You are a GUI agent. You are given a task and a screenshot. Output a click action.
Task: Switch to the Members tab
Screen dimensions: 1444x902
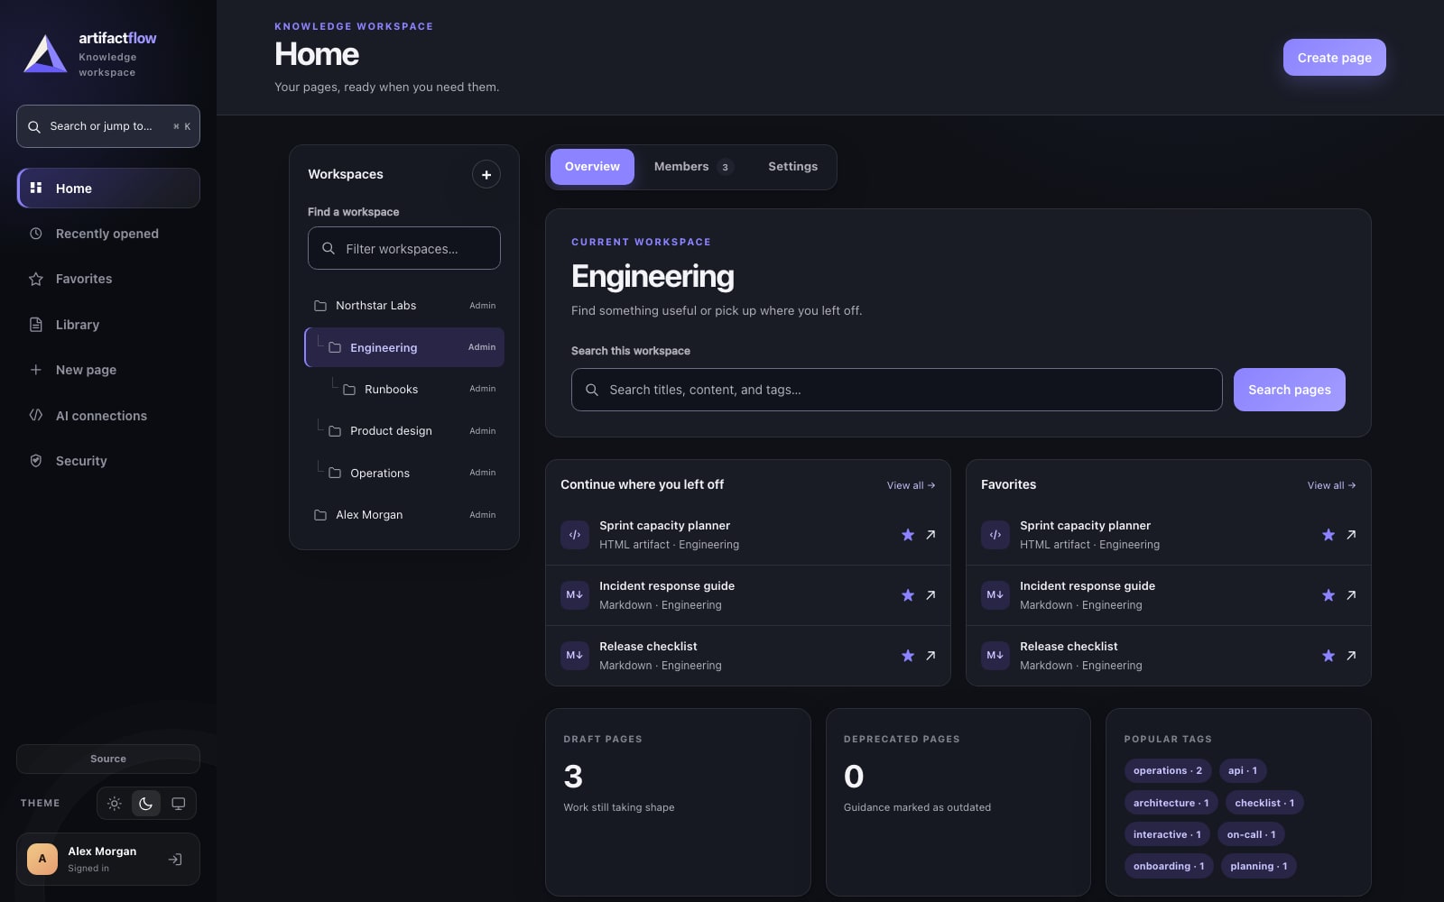(693, 167)
